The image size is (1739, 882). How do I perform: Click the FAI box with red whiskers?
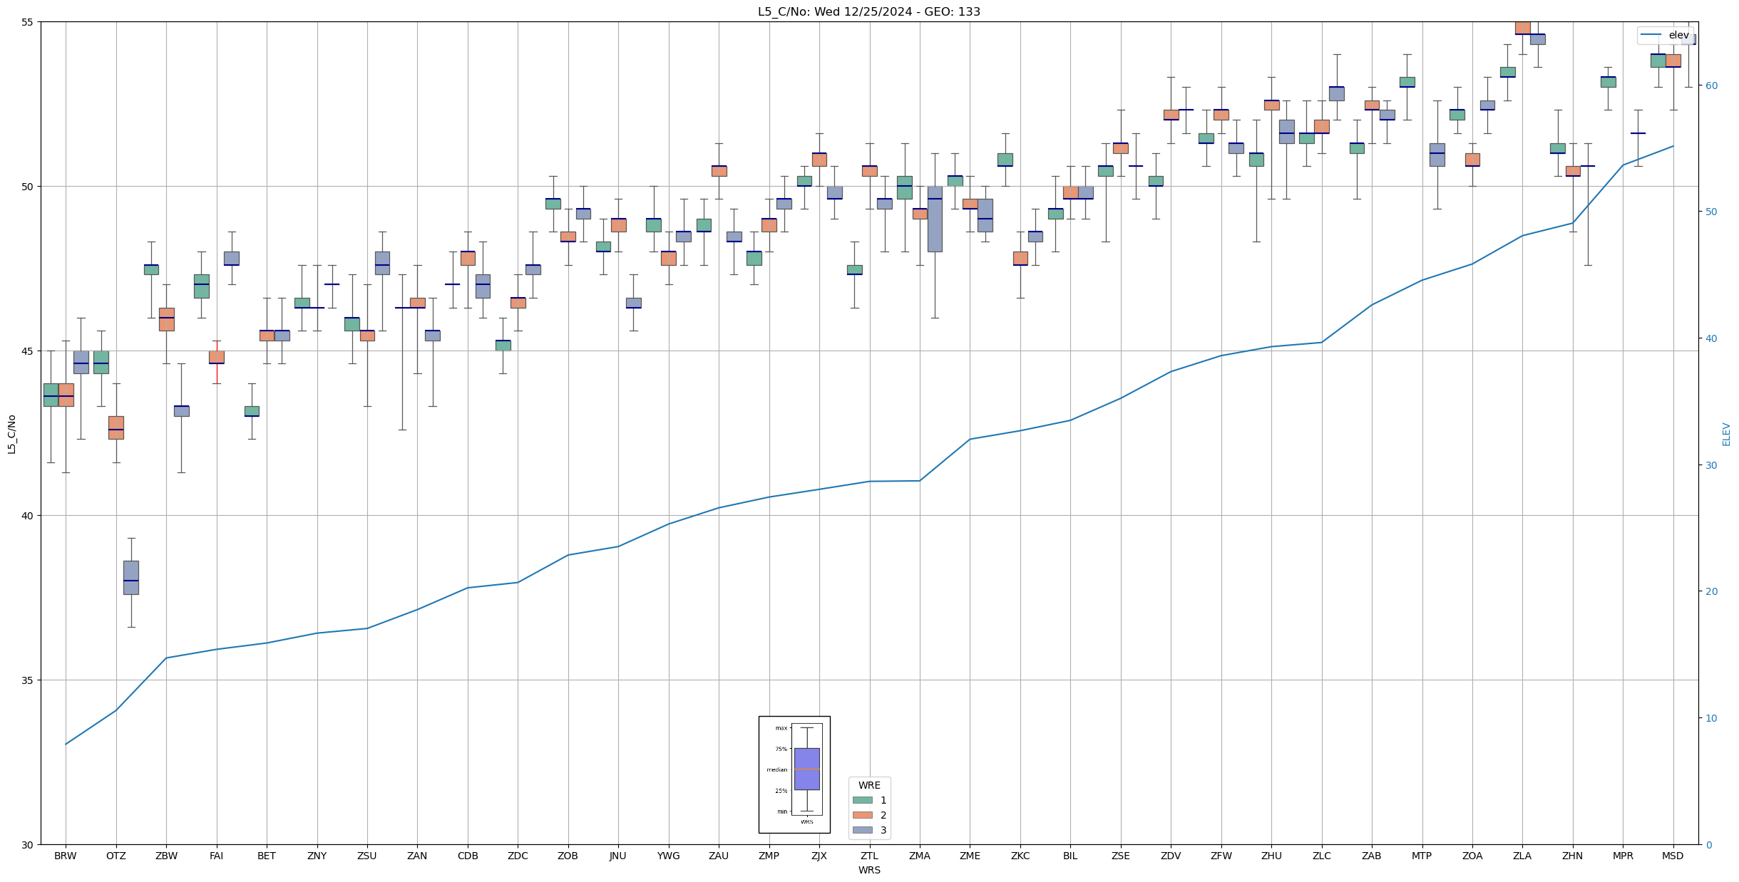coord(217,357)
